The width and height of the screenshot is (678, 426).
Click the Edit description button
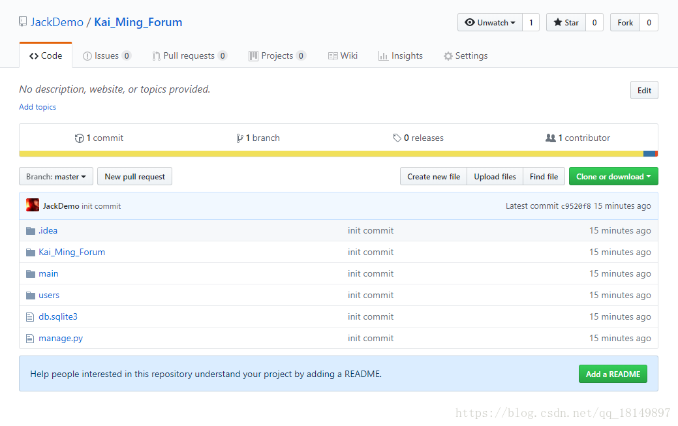tap(644, 91)
